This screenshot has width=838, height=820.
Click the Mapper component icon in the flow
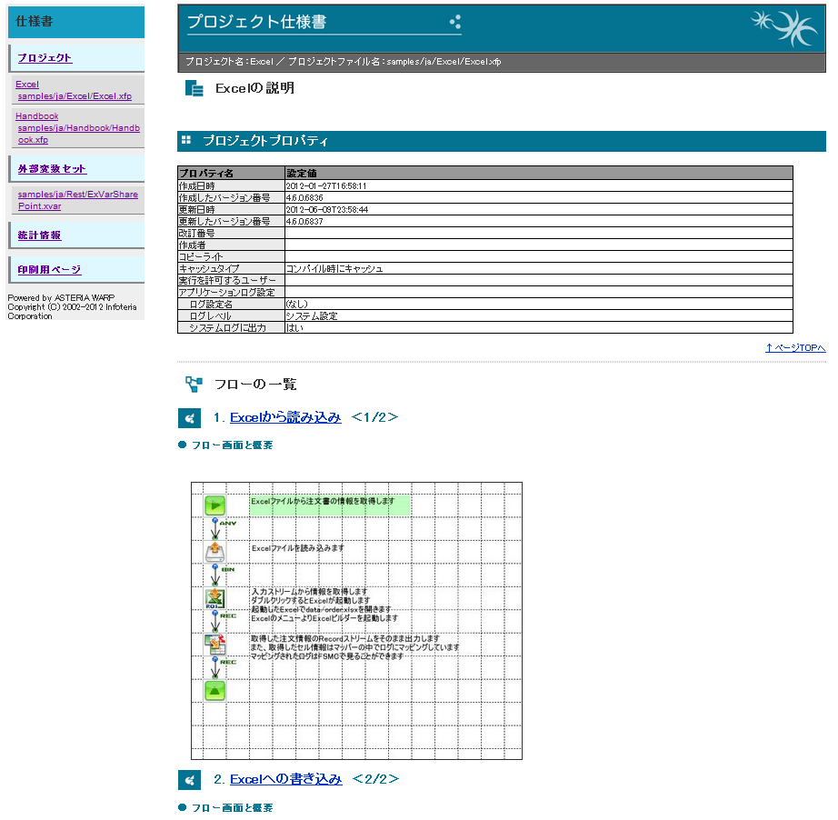(214, 645)
